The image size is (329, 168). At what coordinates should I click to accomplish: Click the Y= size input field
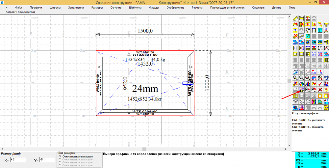coord(47,159)
